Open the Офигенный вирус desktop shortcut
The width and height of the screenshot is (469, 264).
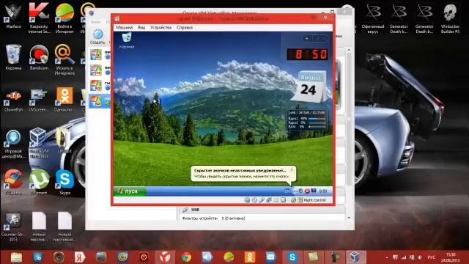click(373, 18)
